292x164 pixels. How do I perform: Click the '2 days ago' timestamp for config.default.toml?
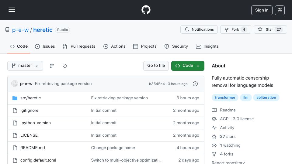(189, 160)
